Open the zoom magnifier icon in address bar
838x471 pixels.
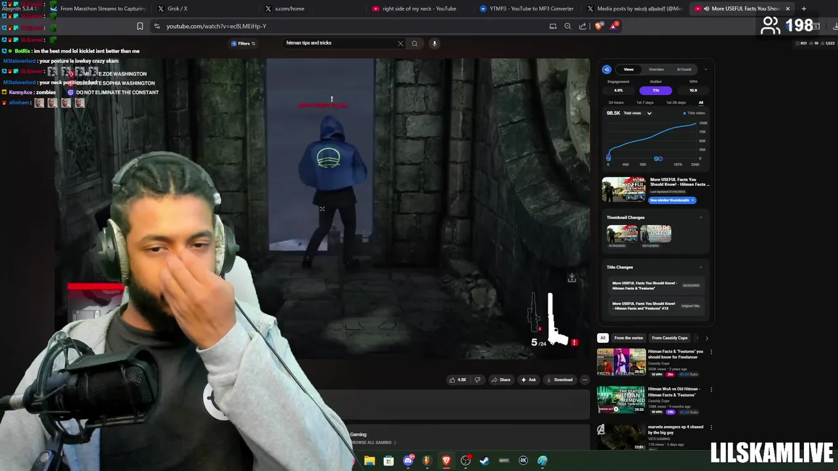[x=568, y=26]
